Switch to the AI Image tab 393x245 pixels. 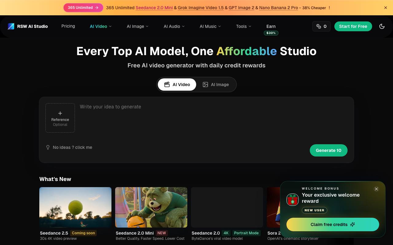pyautogui.click(x=216, y=85)
